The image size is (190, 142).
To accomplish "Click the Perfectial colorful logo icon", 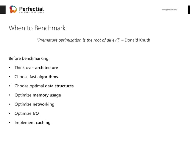I will 13,10.
